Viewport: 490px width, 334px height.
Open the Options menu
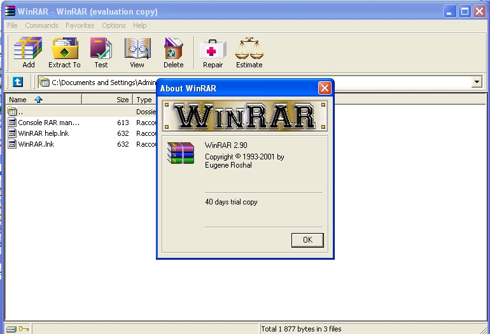pyautogui.click(x=114, y=25)
